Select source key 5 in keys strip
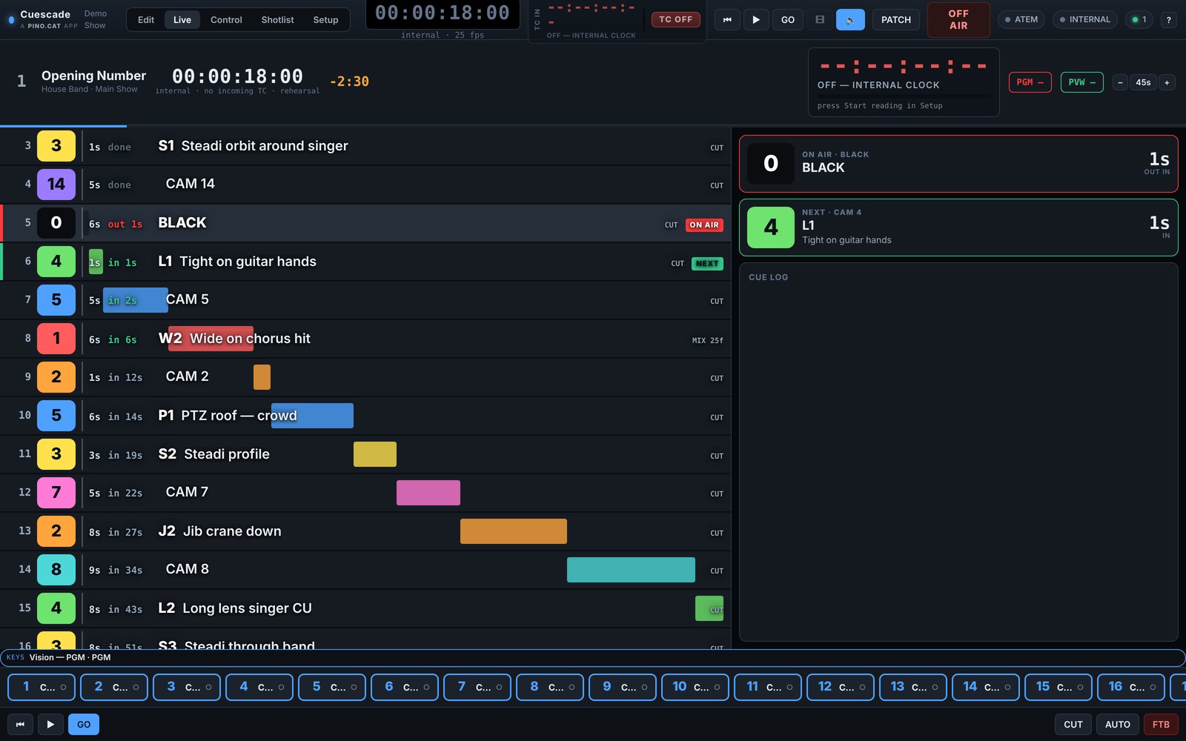 [332, 687]
